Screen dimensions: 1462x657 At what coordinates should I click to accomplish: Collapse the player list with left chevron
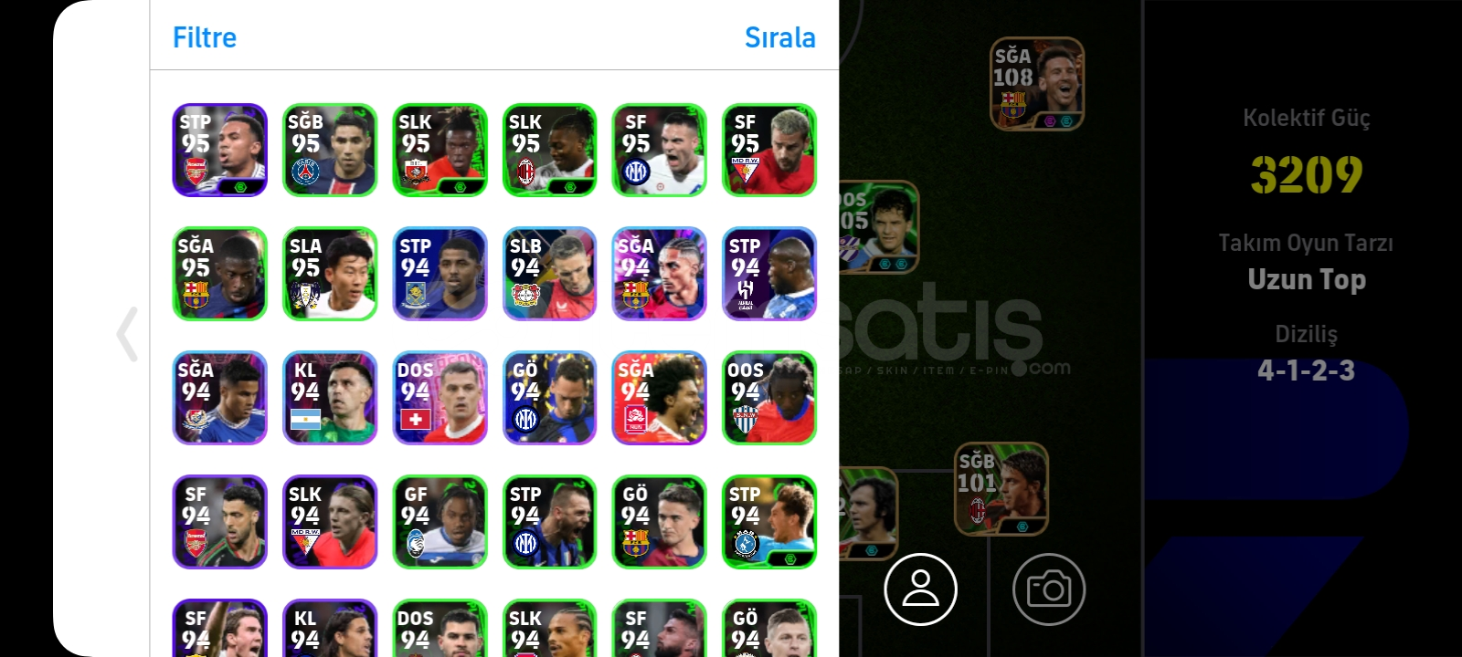[127, 334]
